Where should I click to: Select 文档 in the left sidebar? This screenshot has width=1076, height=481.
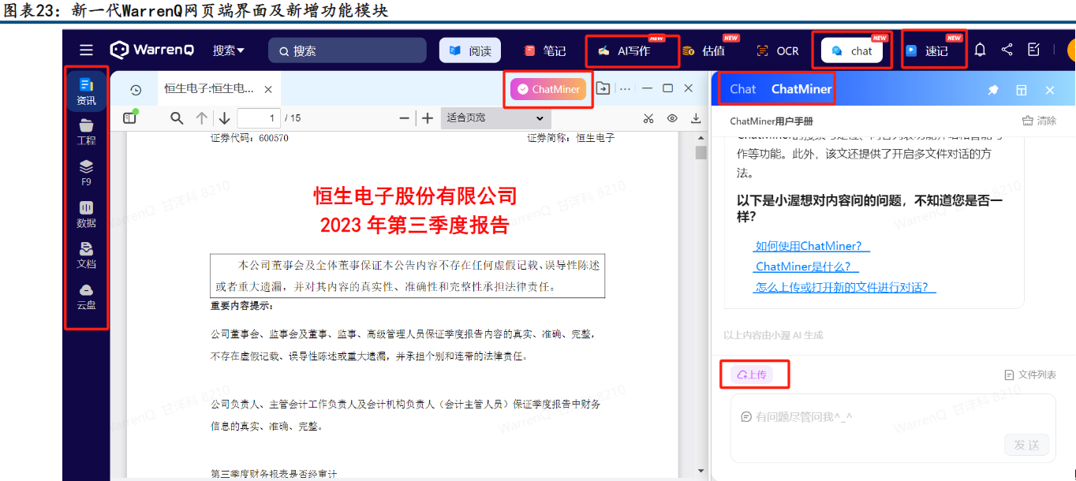coord(86,255)
